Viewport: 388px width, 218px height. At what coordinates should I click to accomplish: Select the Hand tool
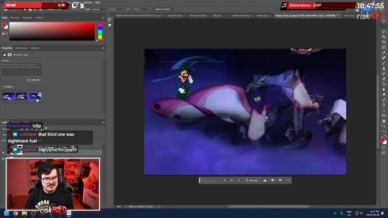pyautogui.click(x=384, y=121)
